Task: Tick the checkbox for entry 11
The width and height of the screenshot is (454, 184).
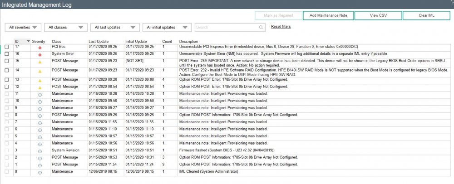Action: (x=7, y=94)
